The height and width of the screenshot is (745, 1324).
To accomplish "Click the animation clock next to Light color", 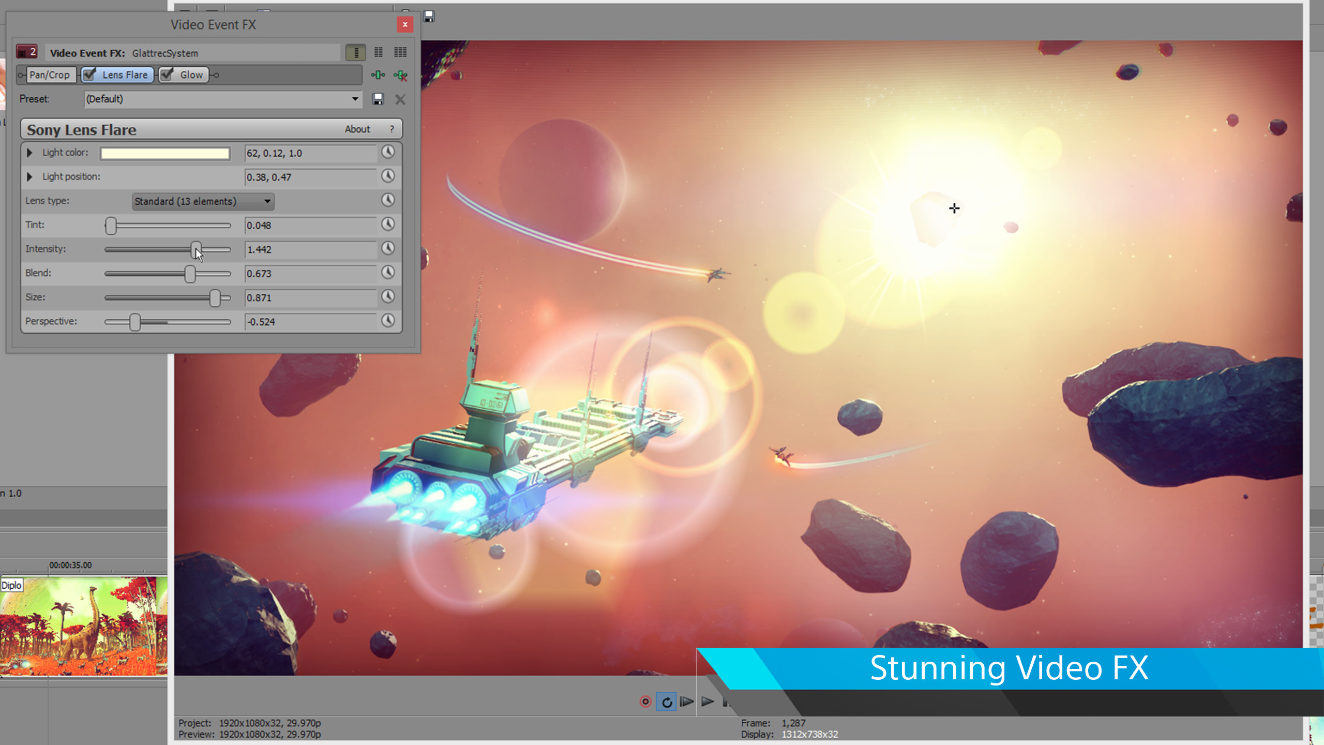I will (x=388, y=152).
